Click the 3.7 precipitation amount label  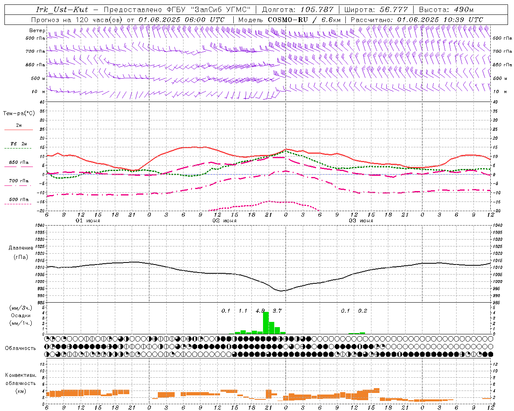click(277, 311)
